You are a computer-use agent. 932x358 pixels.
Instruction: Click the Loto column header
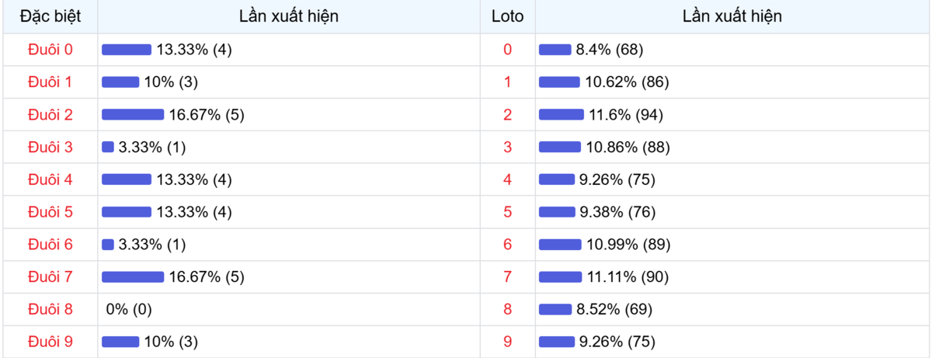(x=508, y=16)
